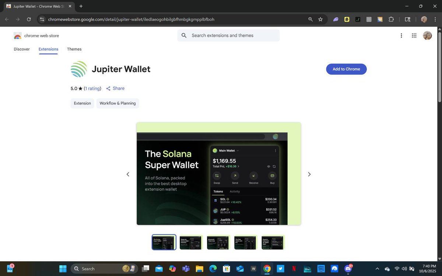Open the Copilot icon in taskbar

(172, 269)
